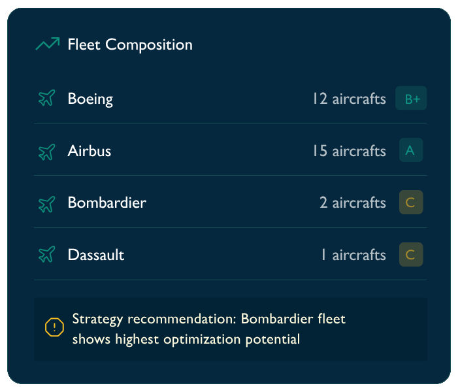Screen dimensions: 460x392
Task: Click the 2 aircrafts count for Bombardier
Action: 353,203
